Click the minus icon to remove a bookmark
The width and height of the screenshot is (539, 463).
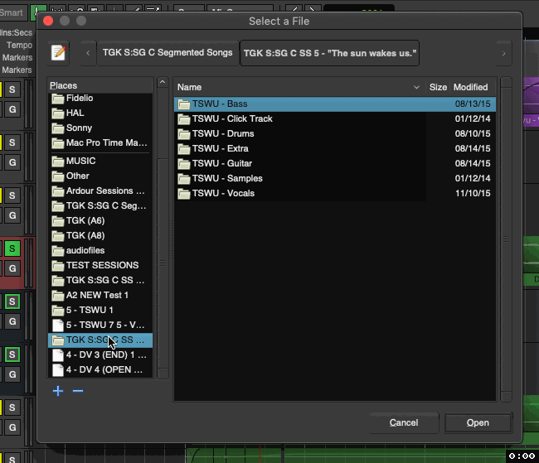coord(78,391)
